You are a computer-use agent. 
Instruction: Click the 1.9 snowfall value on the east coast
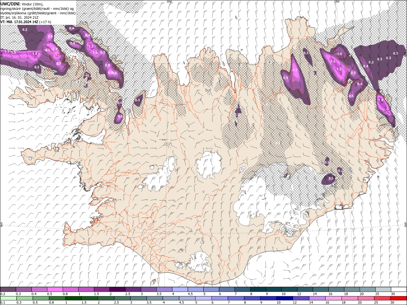[381, 100]
